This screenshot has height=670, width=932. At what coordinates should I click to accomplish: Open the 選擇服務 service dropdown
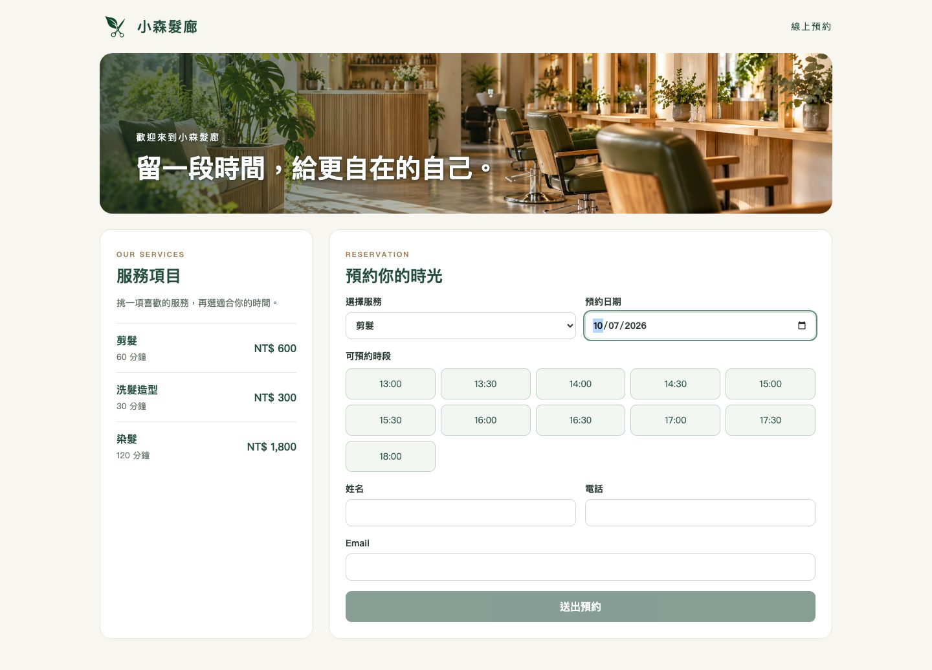461,326
